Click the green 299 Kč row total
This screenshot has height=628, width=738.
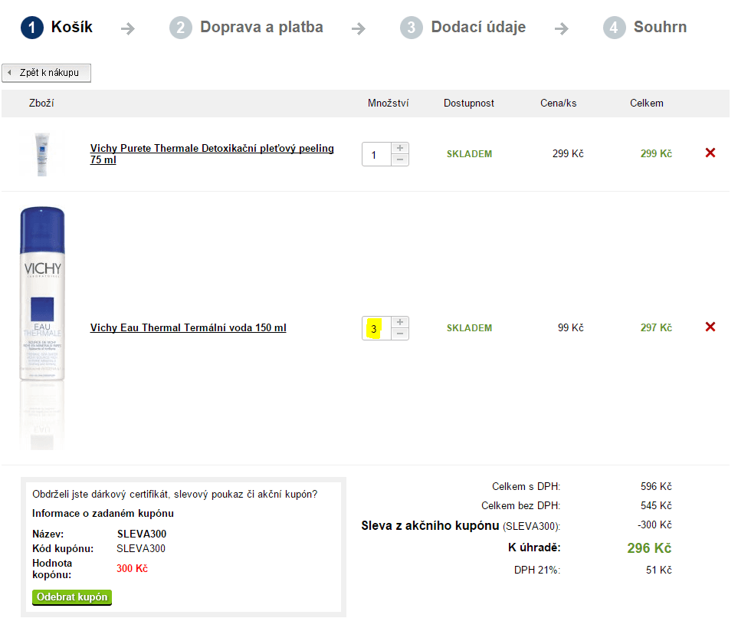pos(656,153)
